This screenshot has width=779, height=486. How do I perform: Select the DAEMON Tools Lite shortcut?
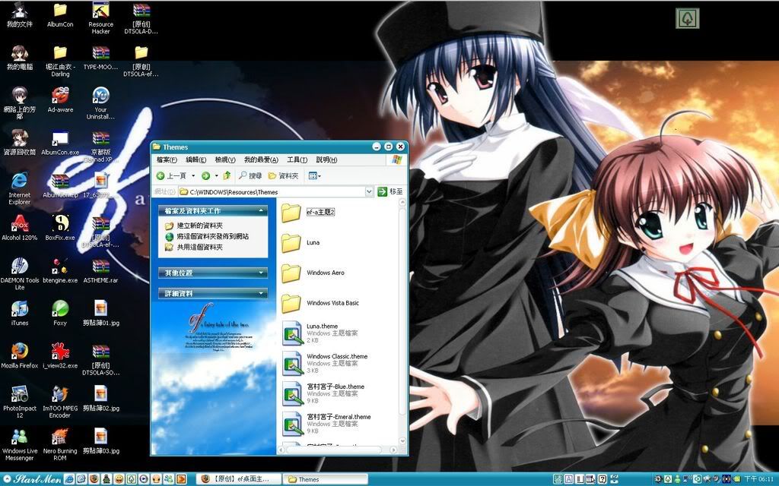(x=19, y=274)
